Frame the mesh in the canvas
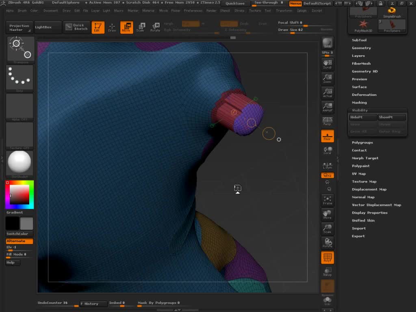Viewport: 416px width, 312px height. tap(327, 200)
